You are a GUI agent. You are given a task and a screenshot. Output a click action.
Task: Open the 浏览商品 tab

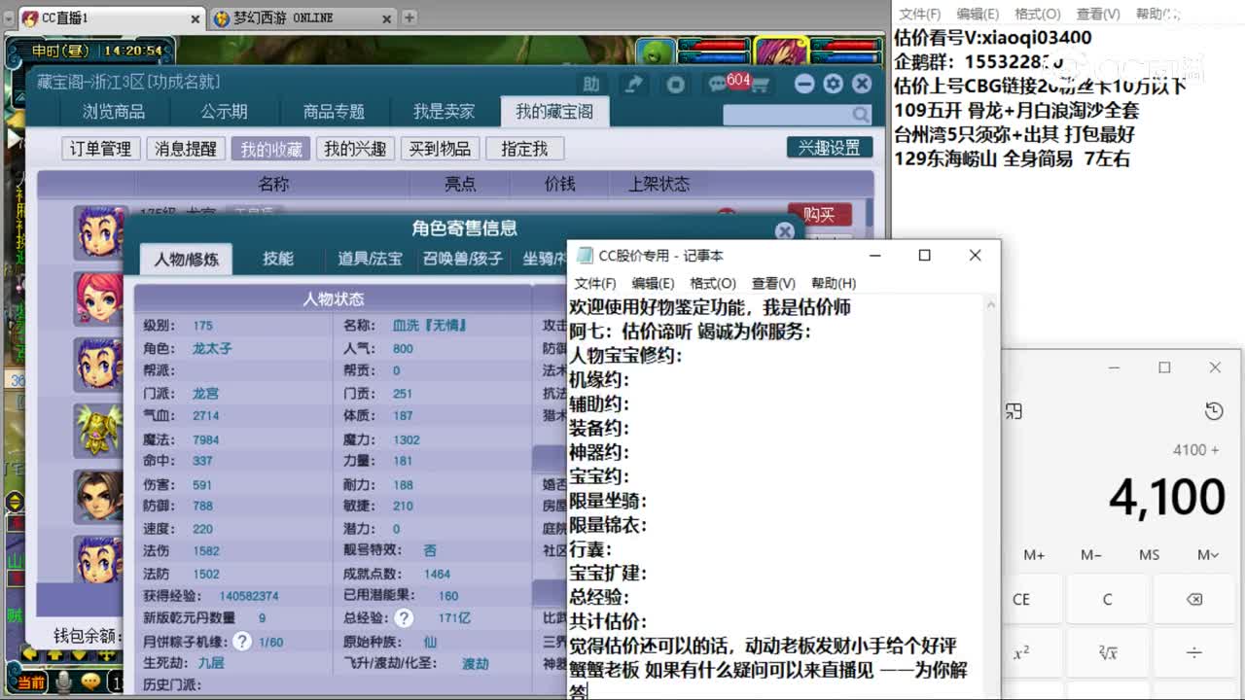click(x=114, y=112)
